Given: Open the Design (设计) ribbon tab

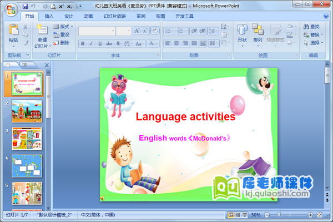Looking at the screenshot, I should (x=69, y=16).
